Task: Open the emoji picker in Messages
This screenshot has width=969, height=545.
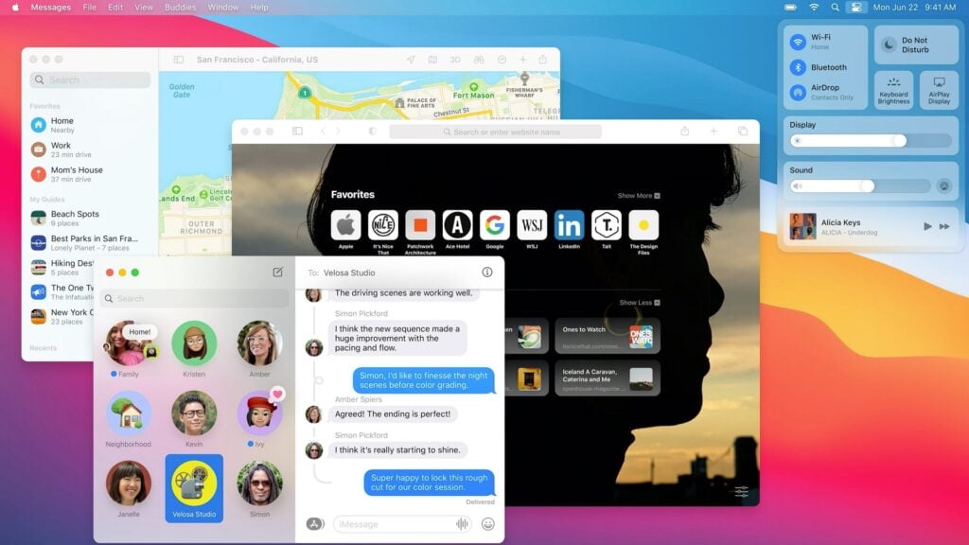Action: point(488,523)
